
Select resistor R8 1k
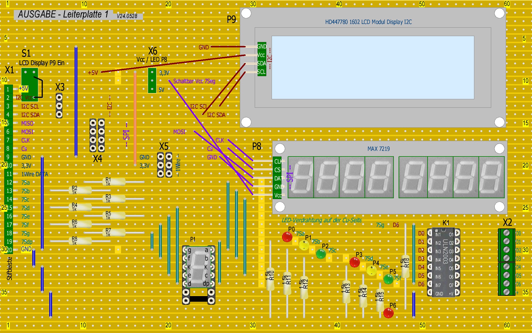pyautogui.click(x=80, y=241)
